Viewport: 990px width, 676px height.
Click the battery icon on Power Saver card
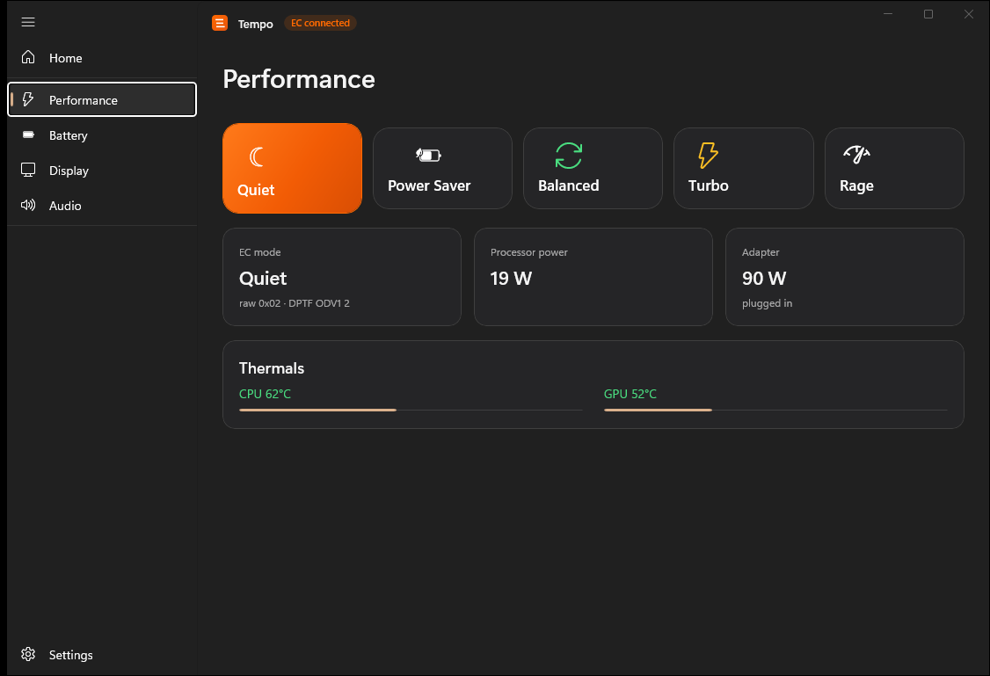point(428,155)
